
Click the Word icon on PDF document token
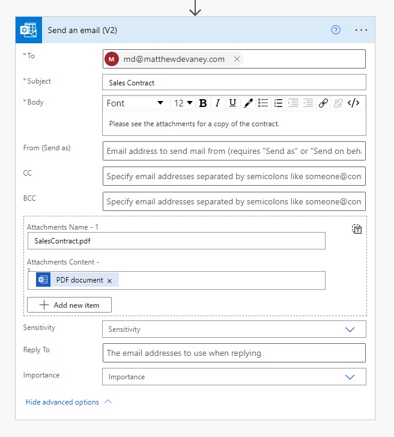tap(43, 280)
